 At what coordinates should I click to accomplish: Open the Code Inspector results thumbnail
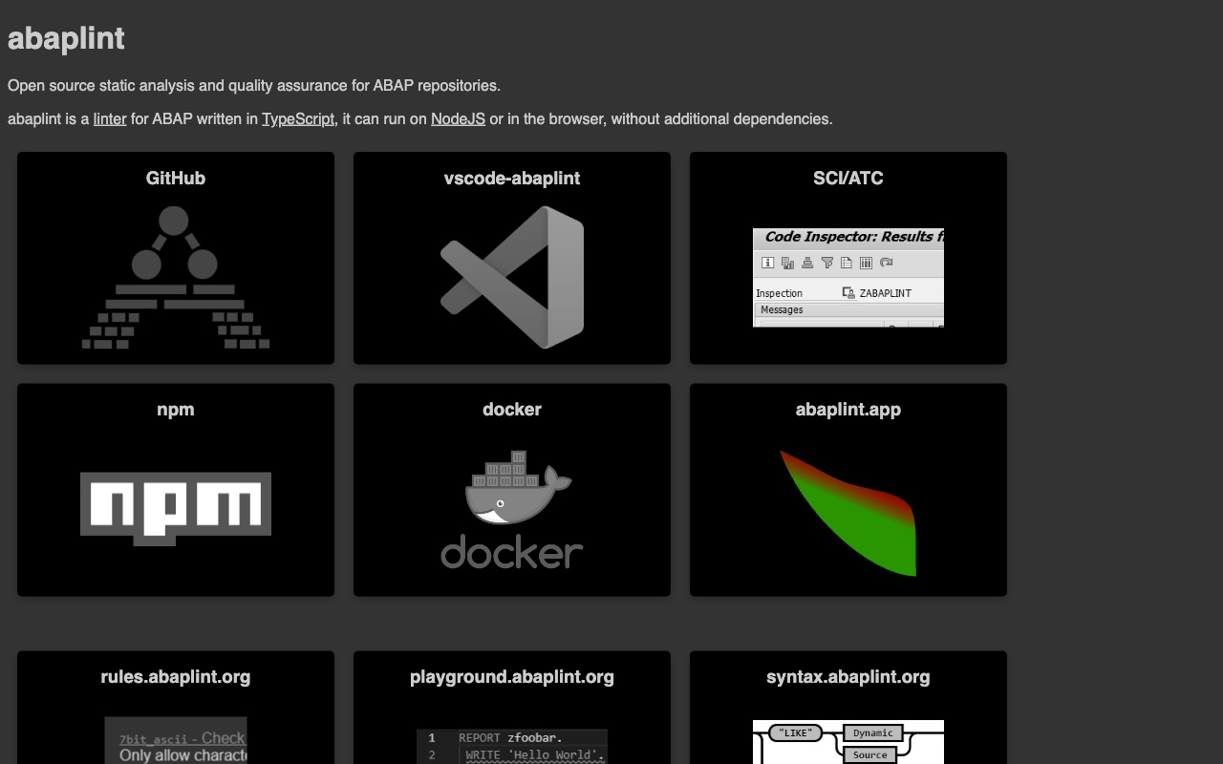click(x=848, y=278)
